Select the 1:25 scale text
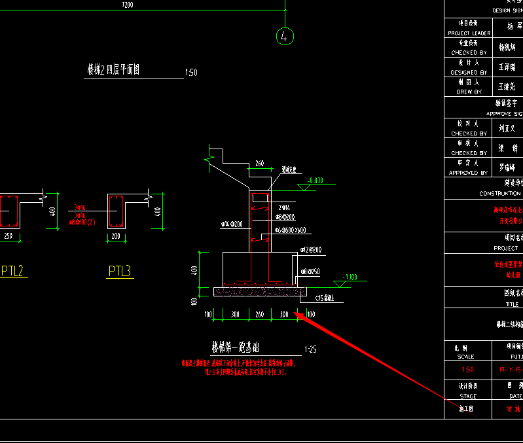The height and width of the screenshot is (443, 523). point(310,349)
